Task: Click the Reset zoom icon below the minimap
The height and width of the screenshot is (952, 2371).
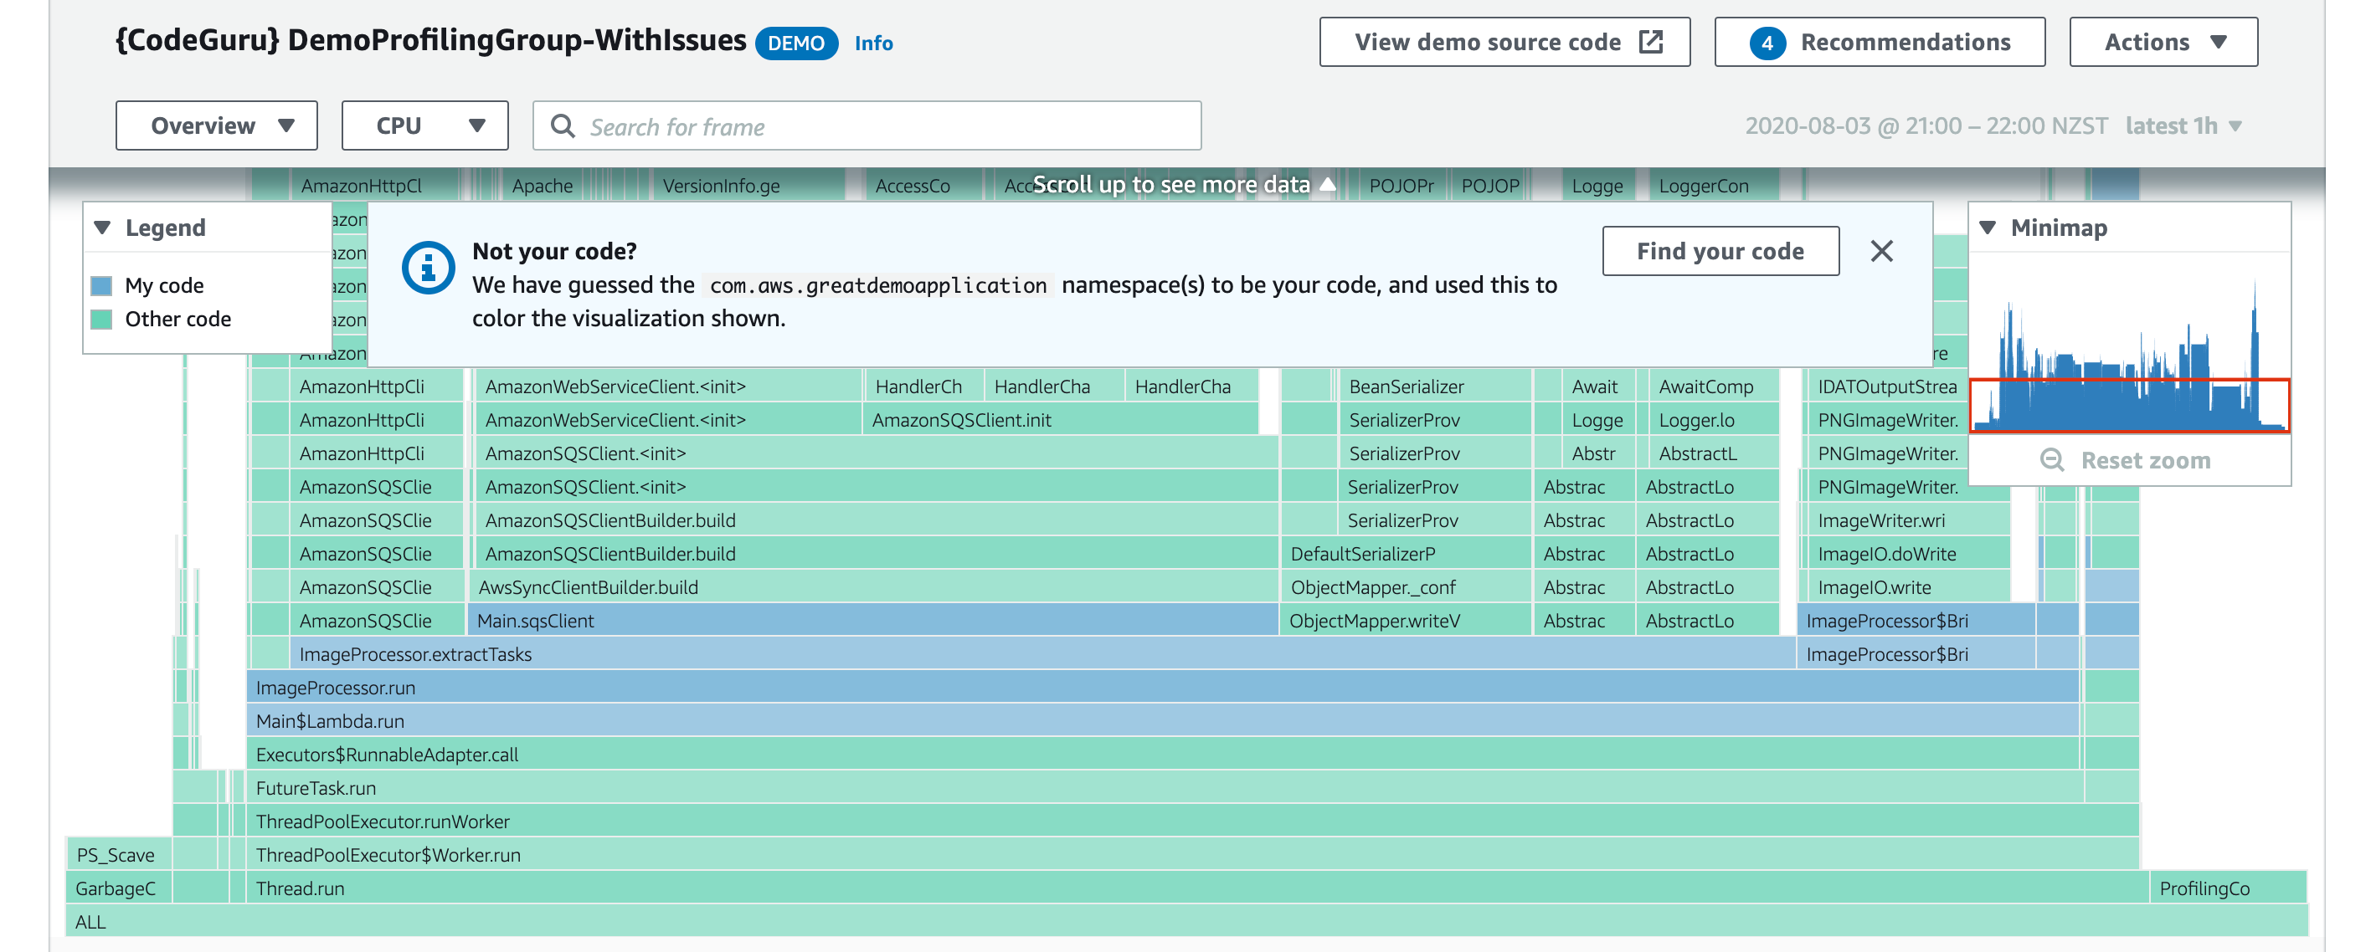Action: point(2054,459)
